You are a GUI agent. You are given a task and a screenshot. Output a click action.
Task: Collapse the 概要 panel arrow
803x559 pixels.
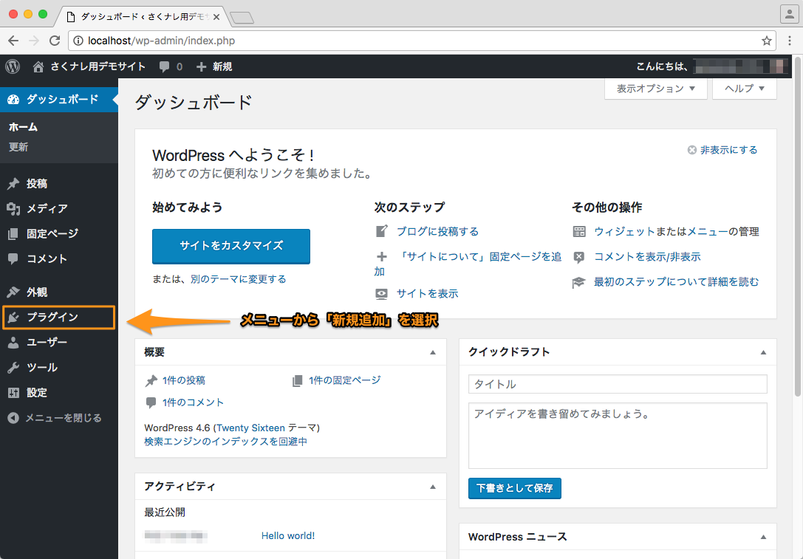pos(433,352)
